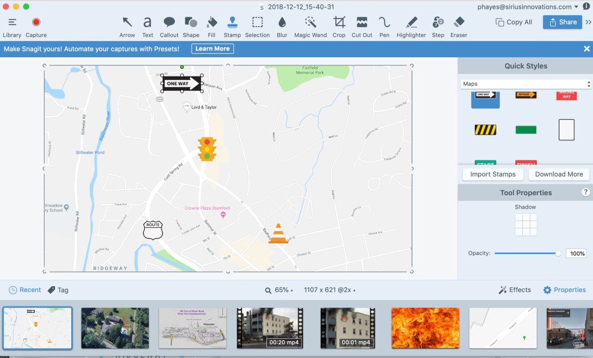Toggle the Effects panel
Screen dimensions: 593x358
[514, 290]
